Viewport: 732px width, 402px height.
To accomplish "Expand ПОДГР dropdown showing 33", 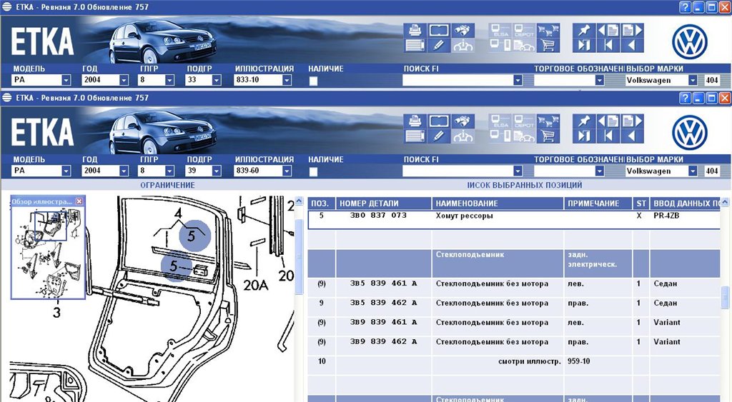I will [x=216, y=80].
